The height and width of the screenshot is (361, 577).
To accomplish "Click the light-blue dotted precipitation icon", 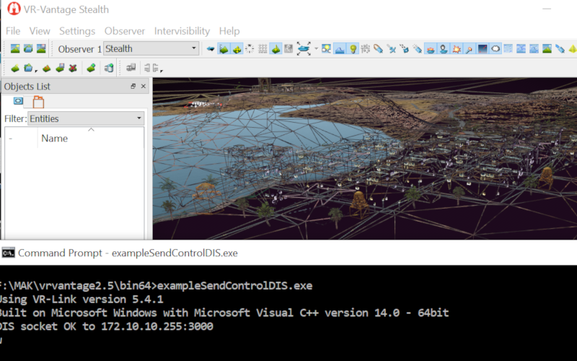I will pyautogui.click(x=508, y=48).
